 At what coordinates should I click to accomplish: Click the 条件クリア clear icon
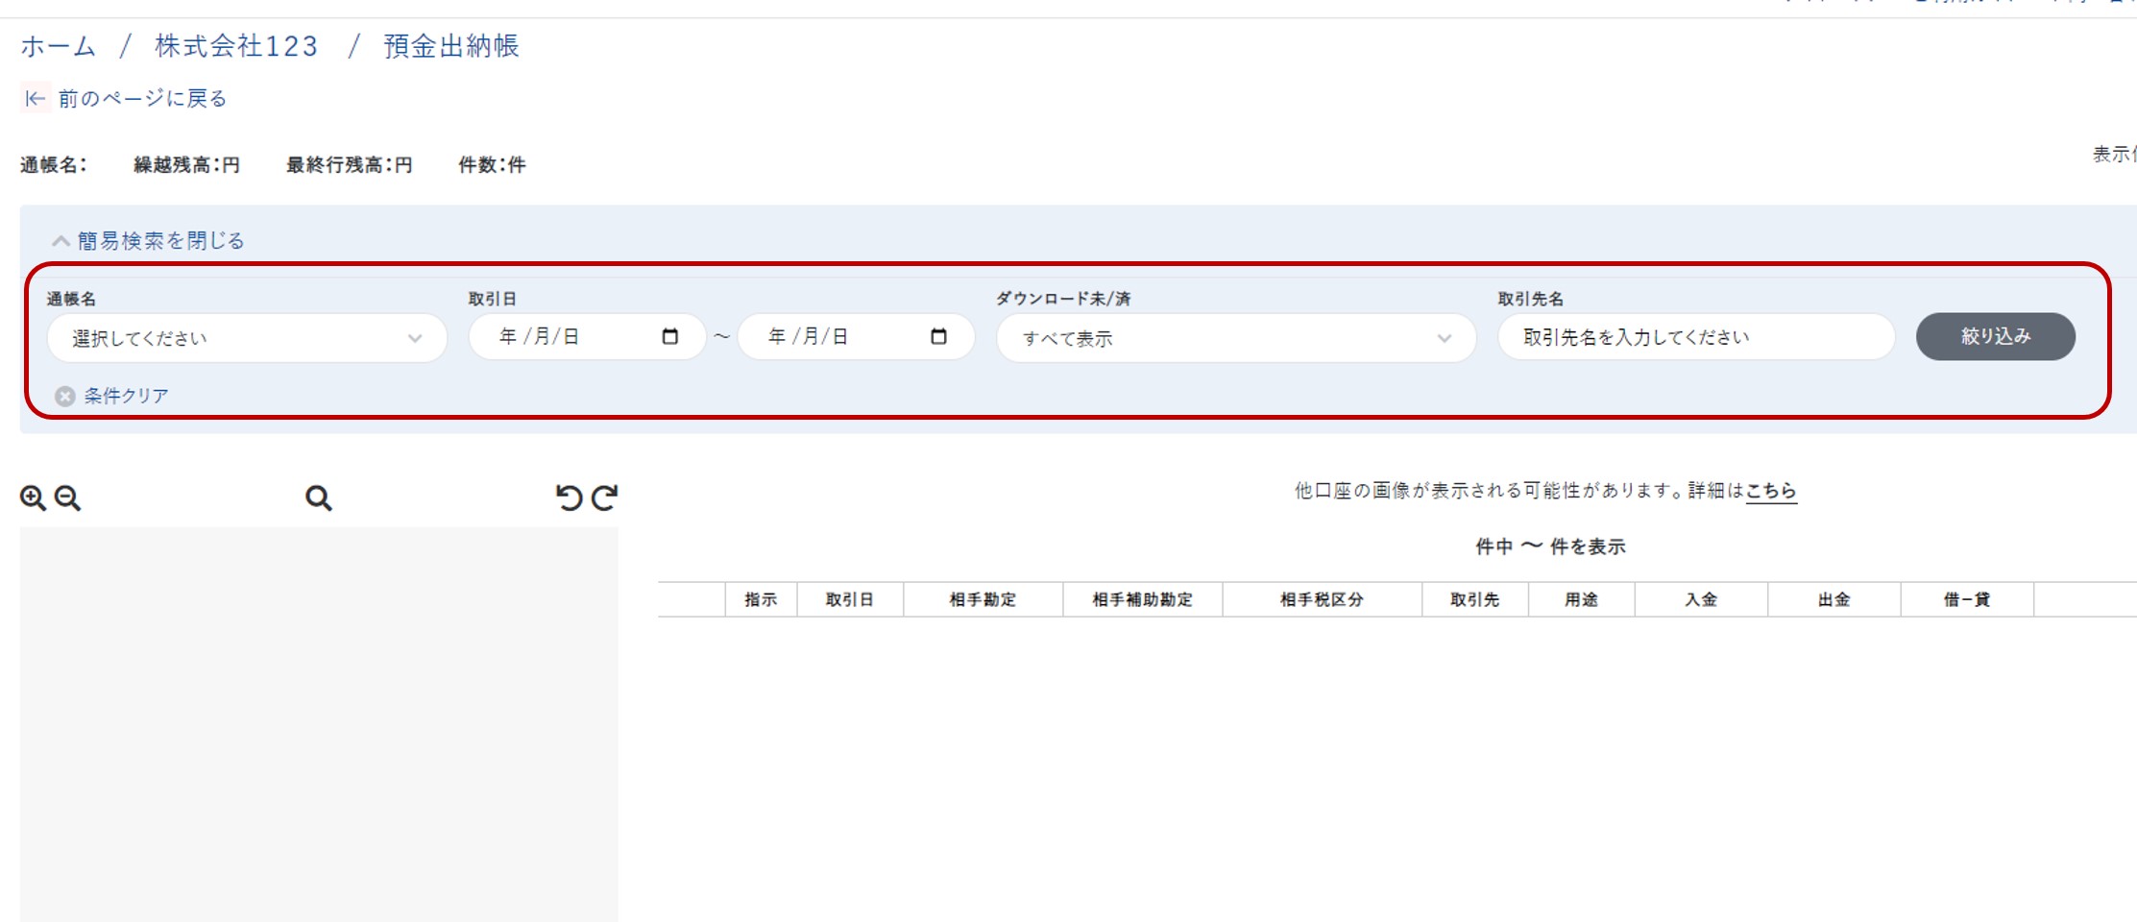(64, 396)
